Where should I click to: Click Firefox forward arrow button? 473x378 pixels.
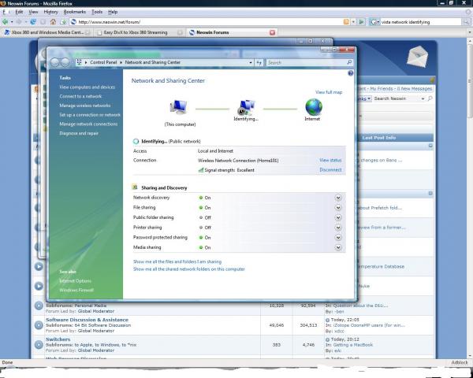[19, 22]
